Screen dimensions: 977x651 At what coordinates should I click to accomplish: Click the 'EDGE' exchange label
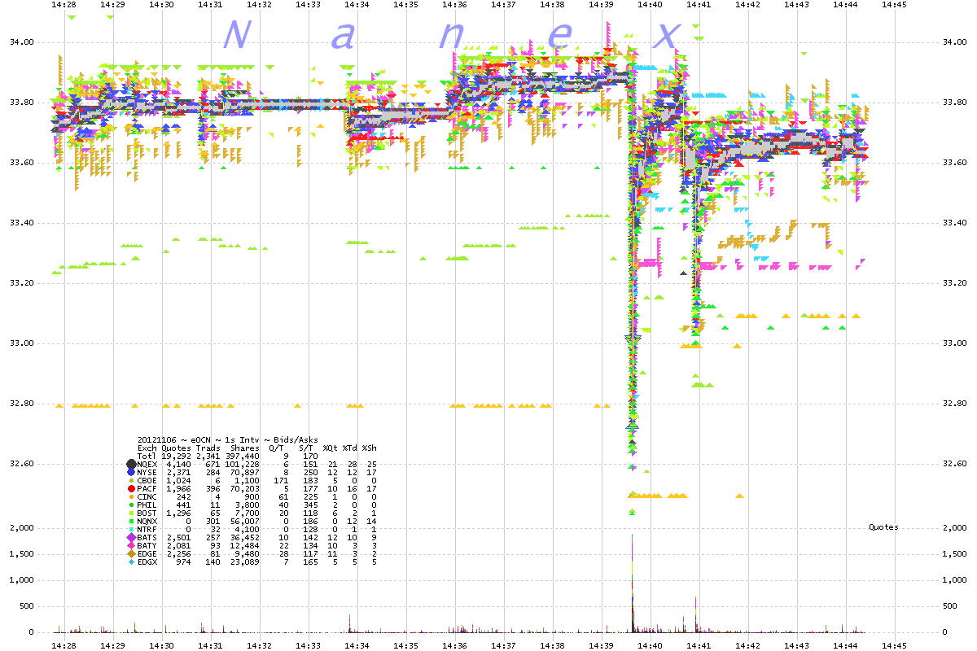click(147, 553)
